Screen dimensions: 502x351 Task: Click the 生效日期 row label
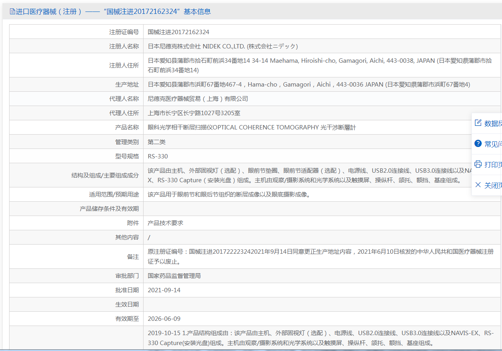127,304
